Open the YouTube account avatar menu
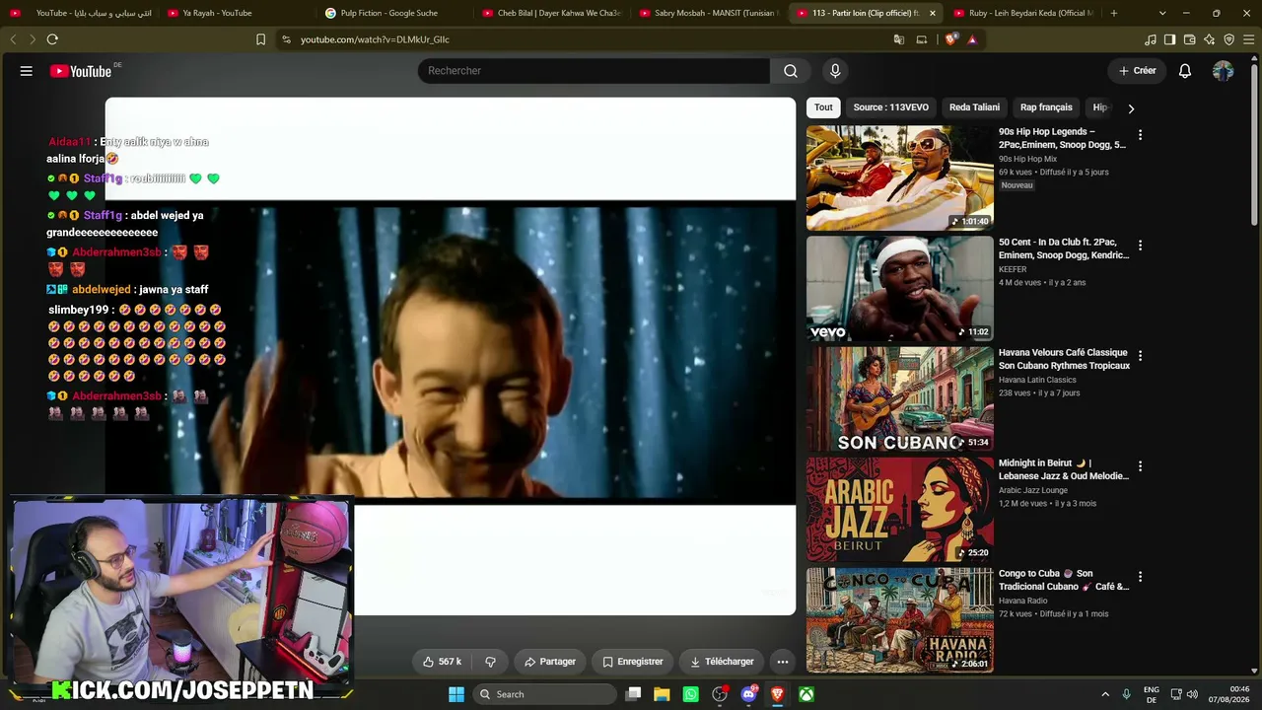1262x710 pixels. tap(1224, 71)
